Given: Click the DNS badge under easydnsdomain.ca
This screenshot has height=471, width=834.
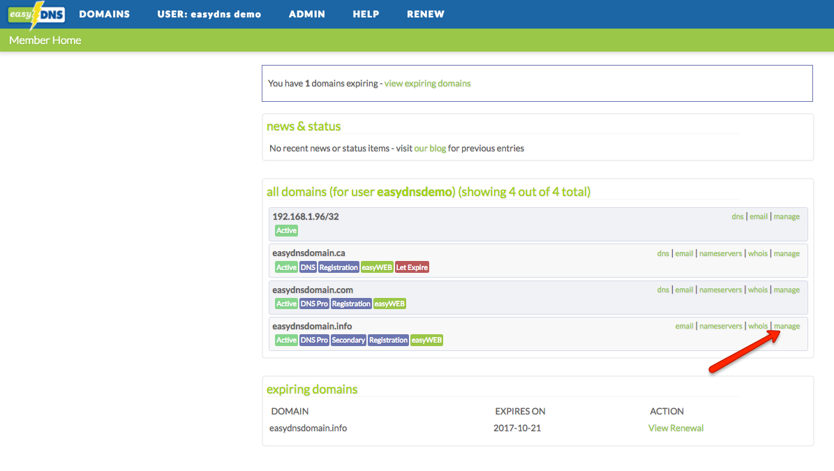Looking at the screenshot, I should coord(308,267).
